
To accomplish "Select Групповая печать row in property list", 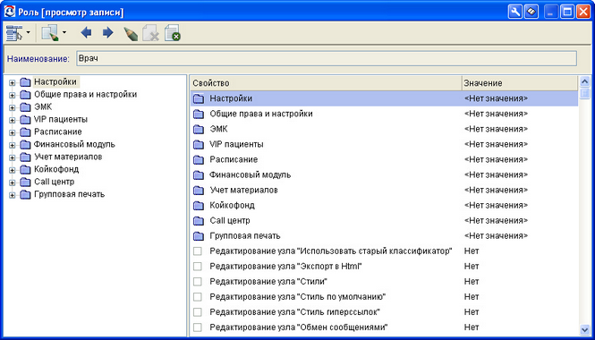I will pyautogui.click(x=384, y=235).
